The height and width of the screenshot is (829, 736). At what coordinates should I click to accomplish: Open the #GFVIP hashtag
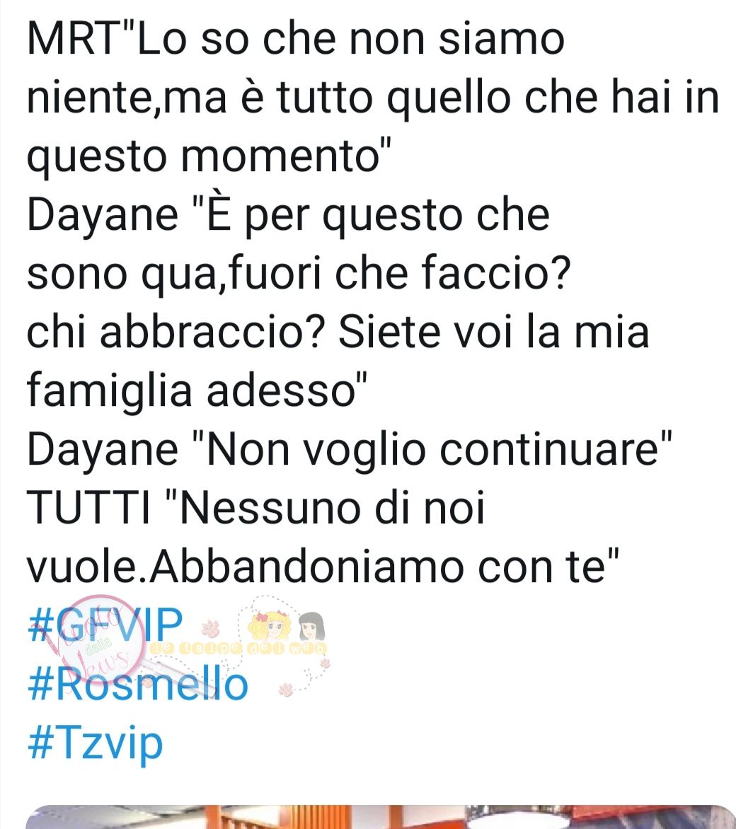pyautogui.click(x=105, y=625)
